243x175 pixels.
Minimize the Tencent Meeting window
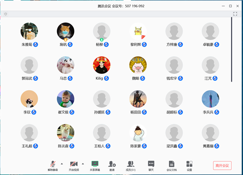tap(223, 6)
